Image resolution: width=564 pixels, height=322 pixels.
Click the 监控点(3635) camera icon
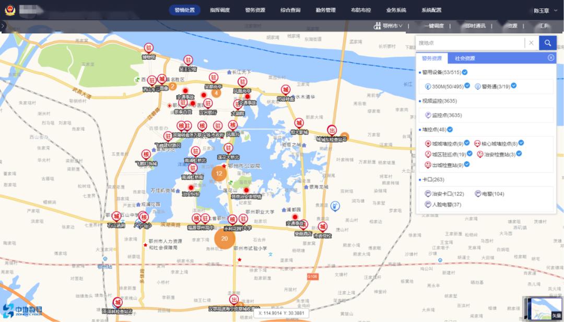tap(428, 115)
